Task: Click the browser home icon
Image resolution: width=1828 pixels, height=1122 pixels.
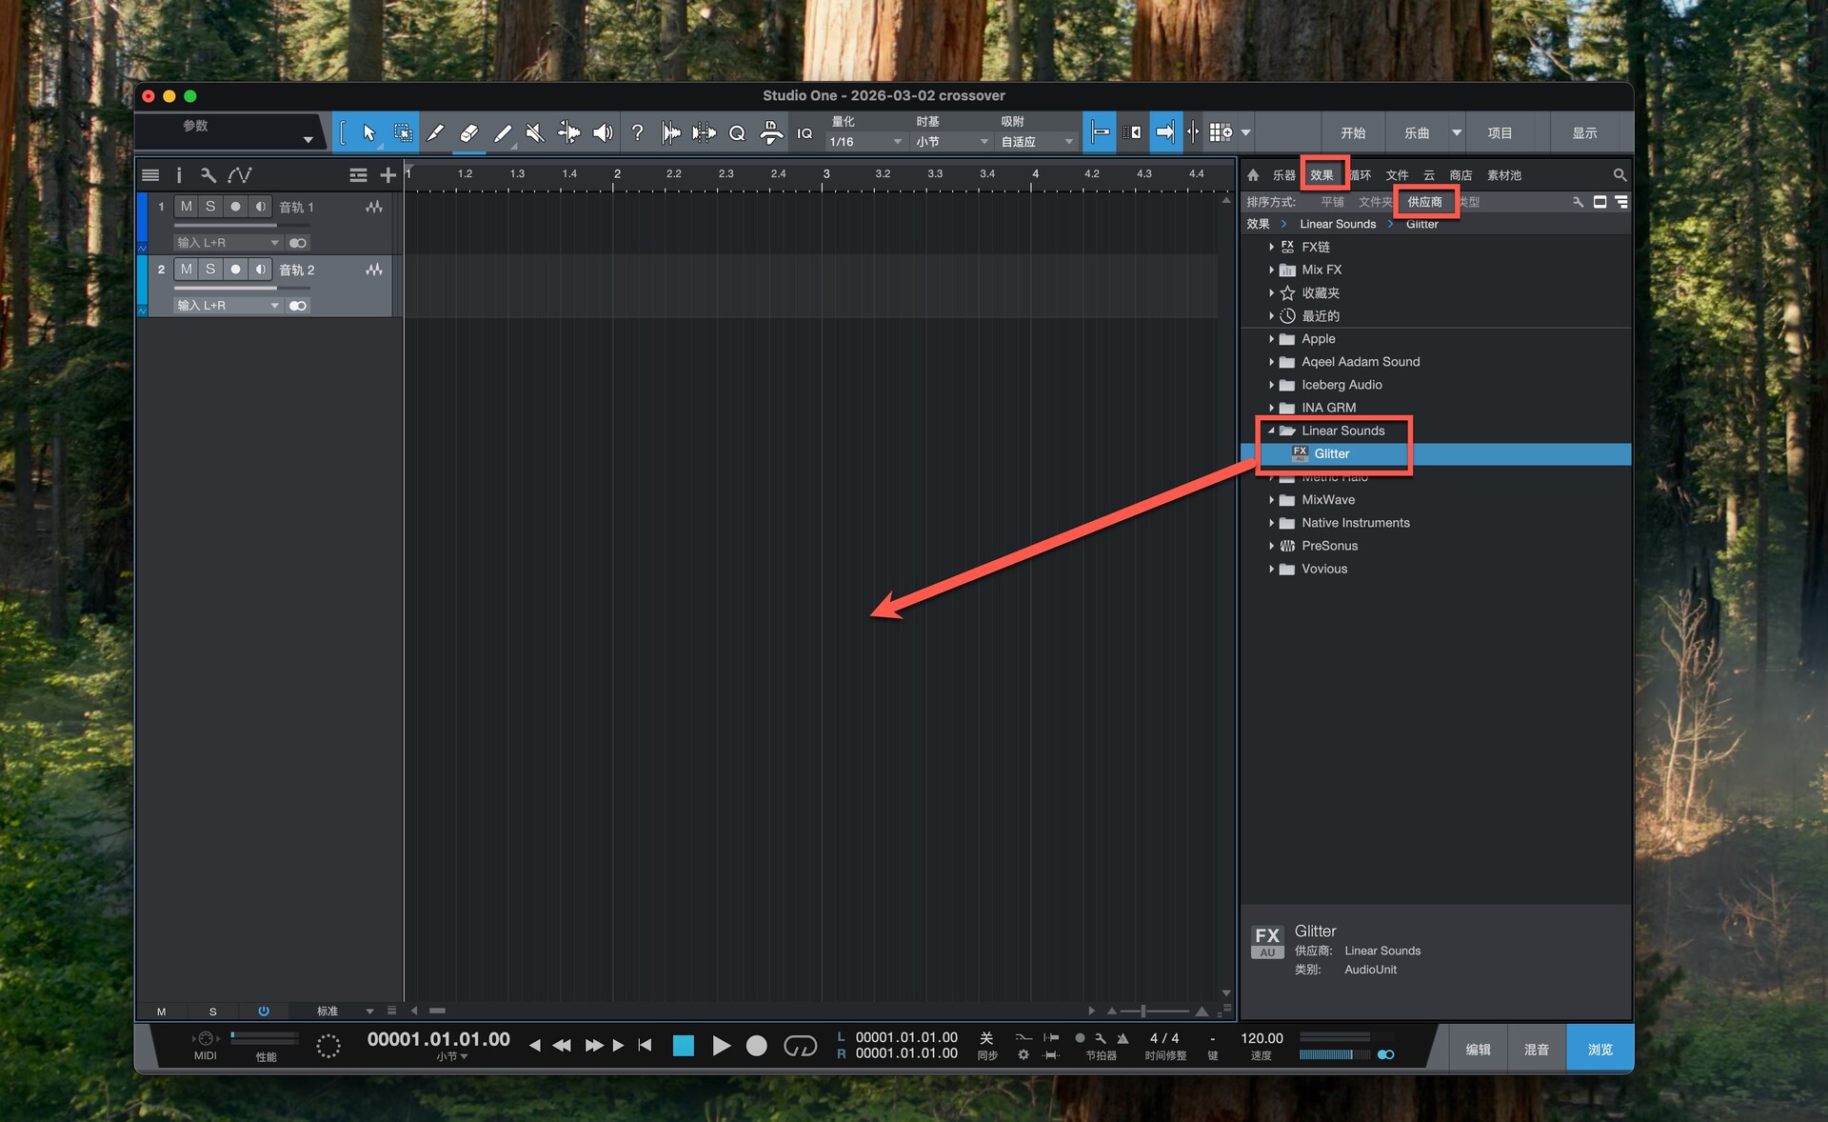Action: coord(1253,175)
